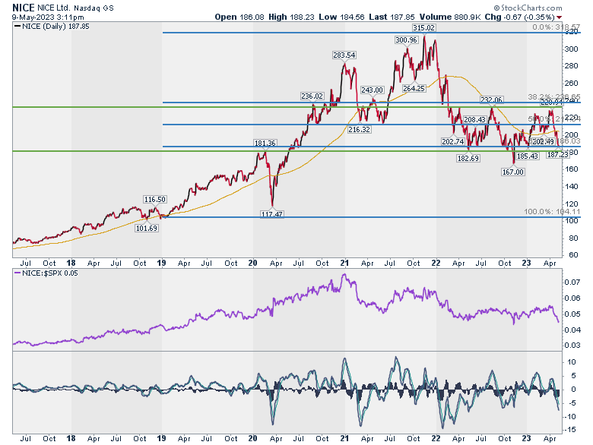Click the 300 tick on price axis
Viewport: 593px width, 445px height.
click(x=571, y=49)
